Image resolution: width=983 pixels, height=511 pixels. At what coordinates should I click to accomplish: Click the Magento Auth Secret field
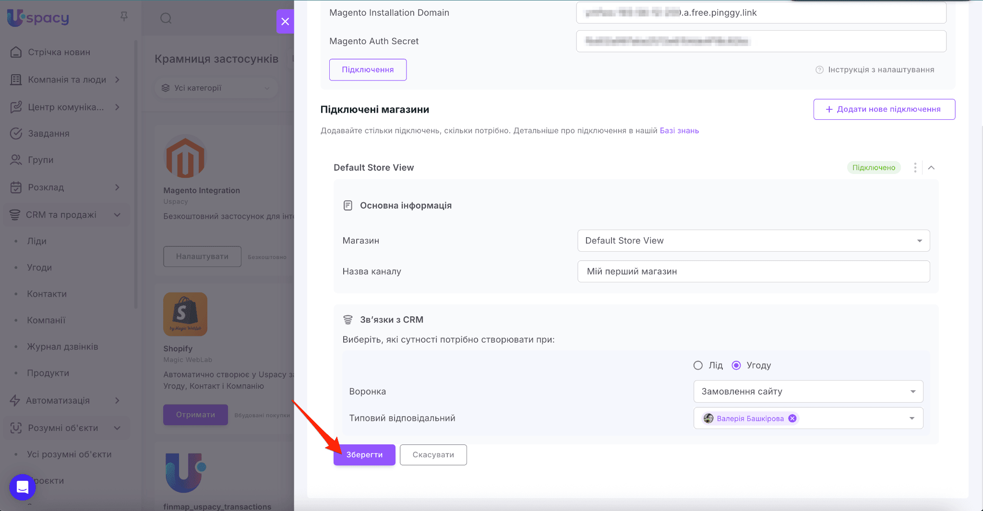761,41
